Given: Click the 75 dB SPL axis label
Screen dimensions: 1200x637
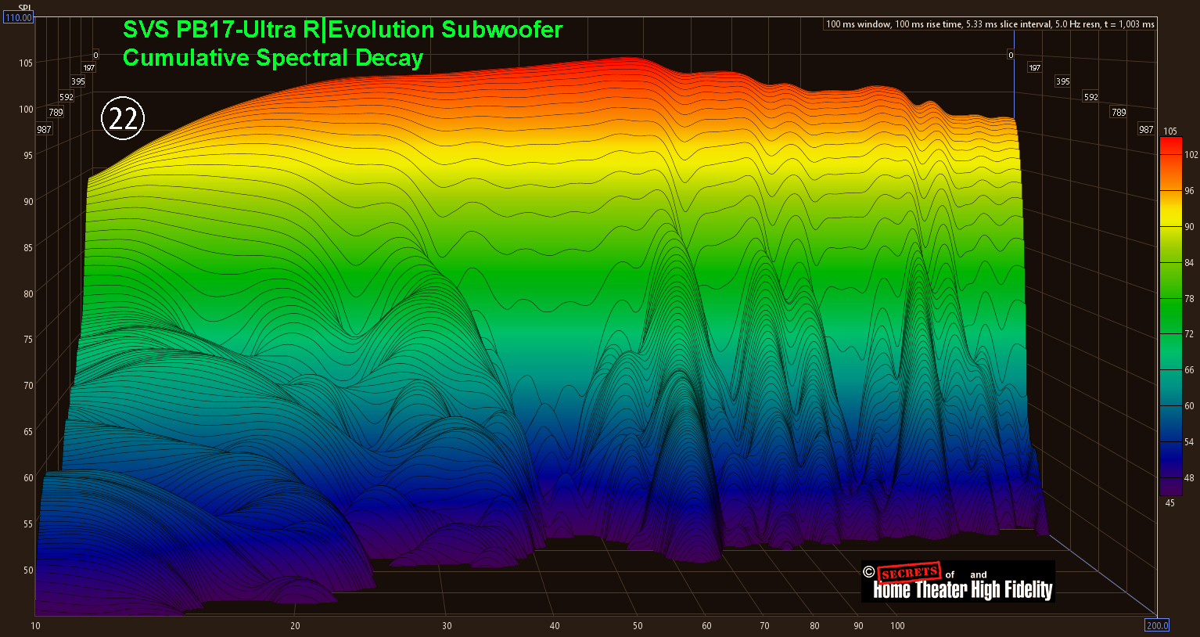Looking at the screenshot, I should [28, 339].
